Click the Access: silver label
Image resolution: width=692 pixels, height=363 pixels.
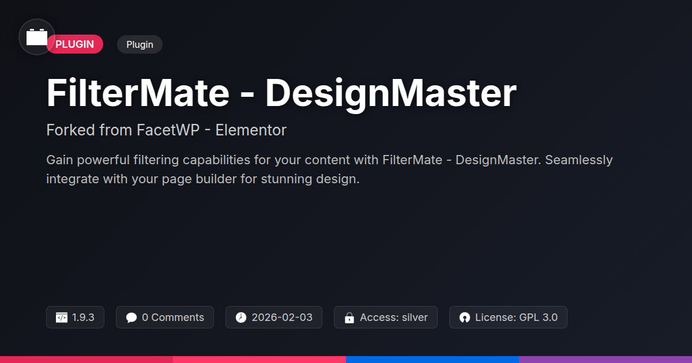393,317
